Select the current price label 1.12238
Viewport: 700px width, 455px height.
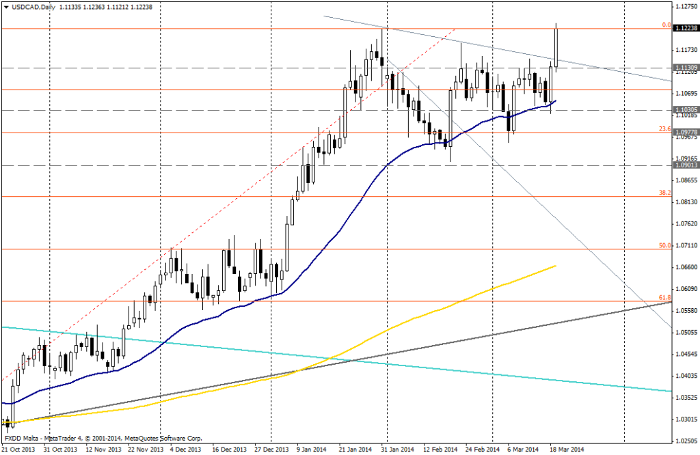686,28
